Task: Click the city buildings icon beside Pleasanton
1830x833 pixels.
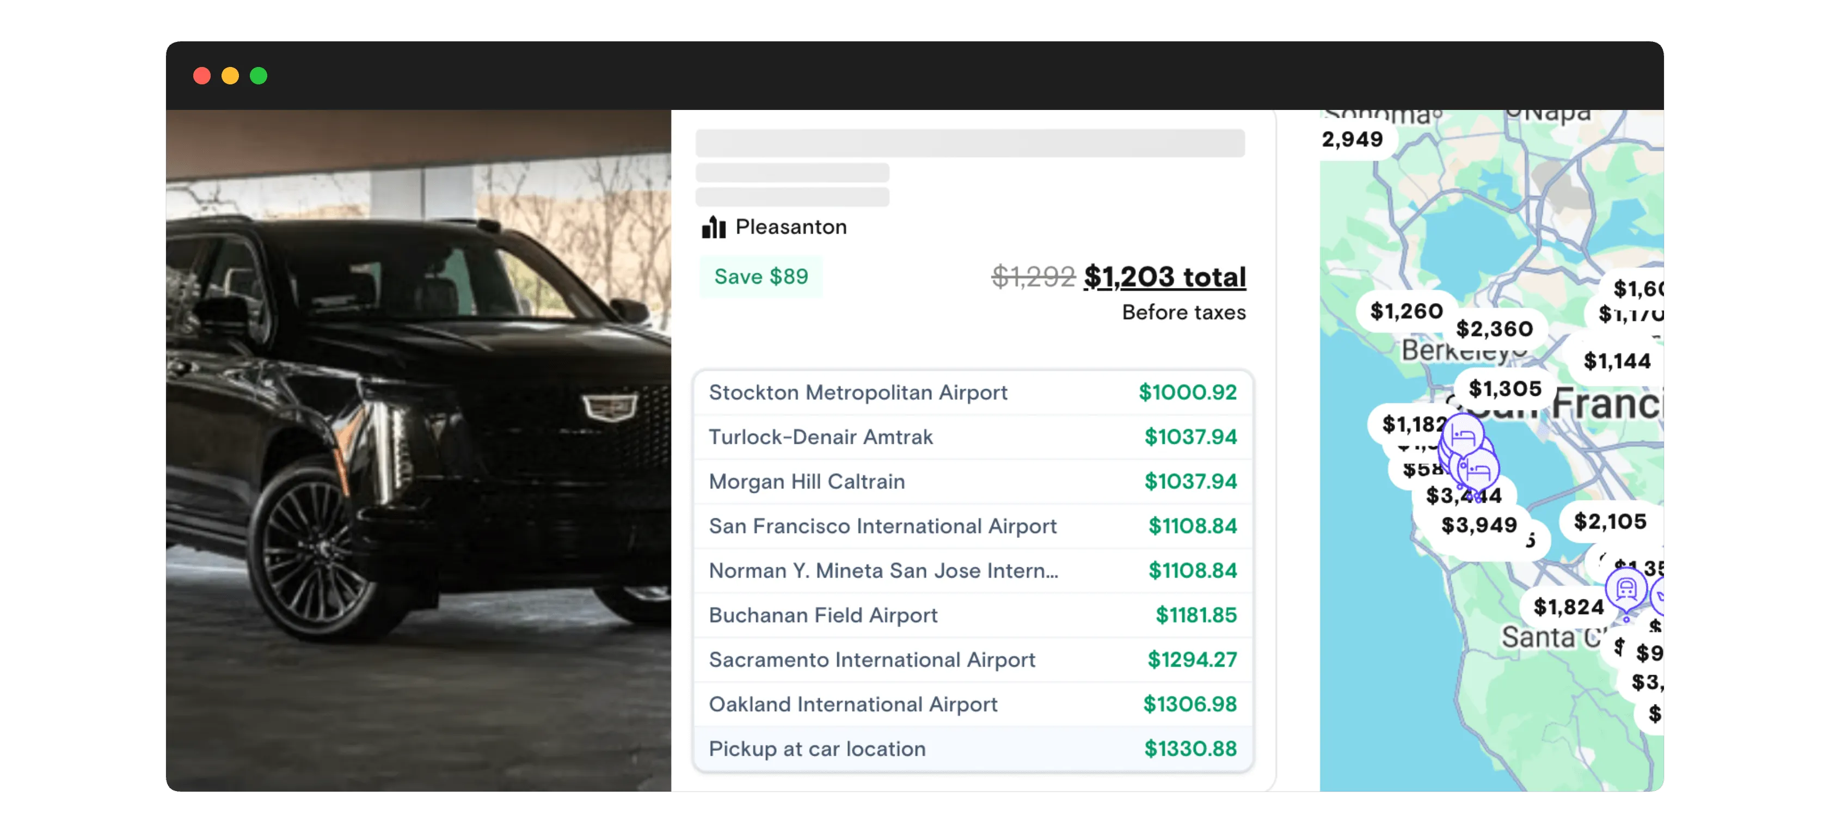Action: coord(713,228)
